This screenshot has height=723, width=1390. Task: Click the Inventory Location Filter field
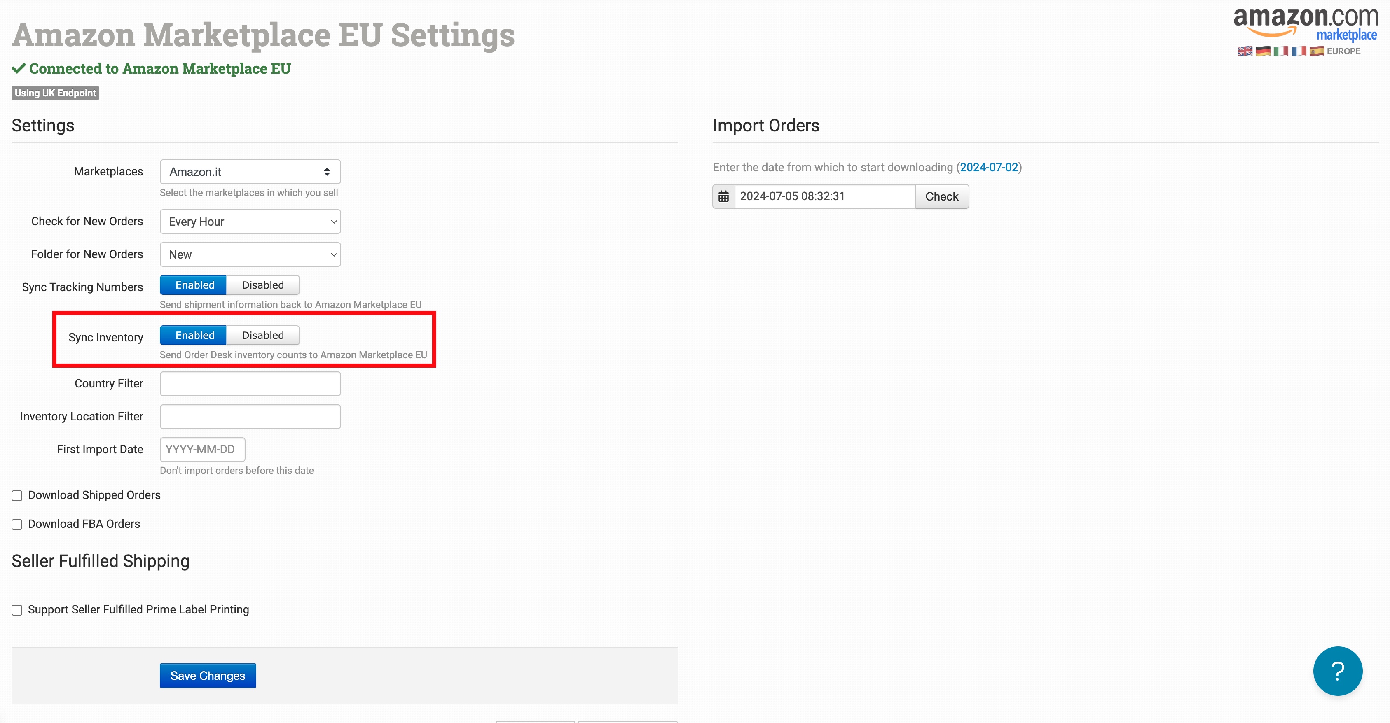250,417
